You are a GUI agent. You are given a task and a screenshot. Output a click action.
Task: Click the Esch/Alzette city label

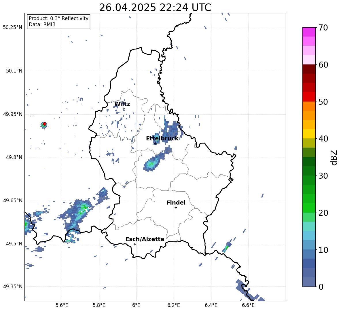145,239
